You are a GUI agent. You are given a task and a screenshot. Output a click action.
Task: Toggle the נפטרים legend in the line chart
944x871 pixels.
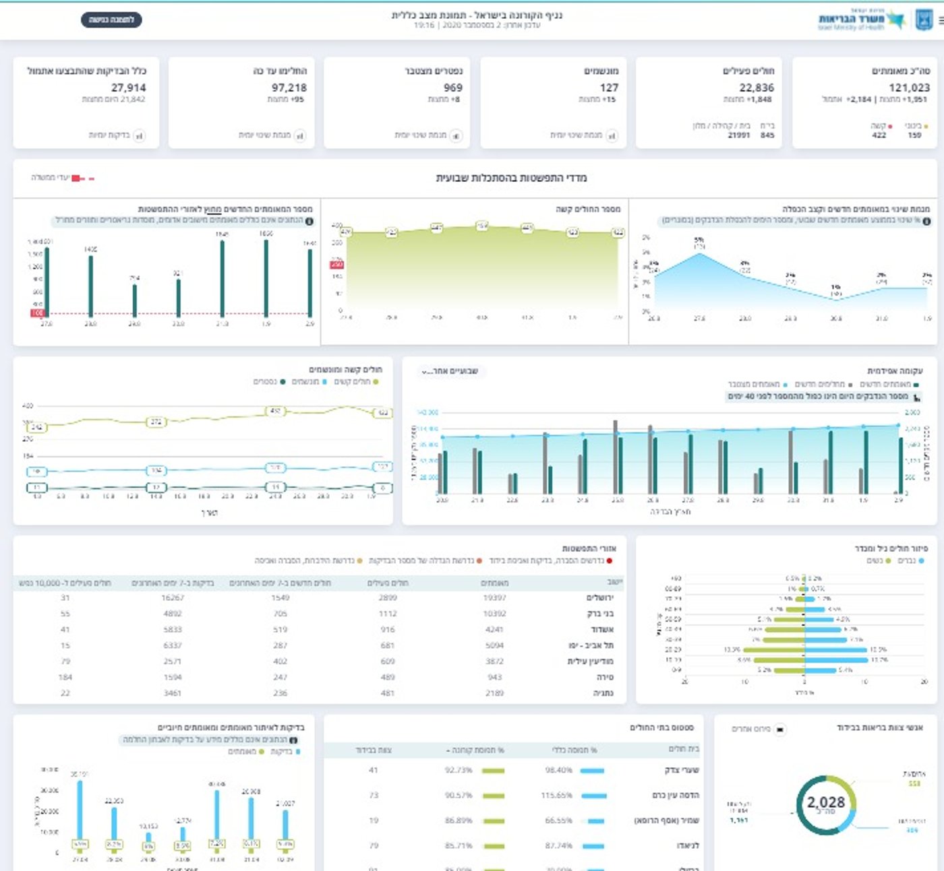click(x=268, y=382)
